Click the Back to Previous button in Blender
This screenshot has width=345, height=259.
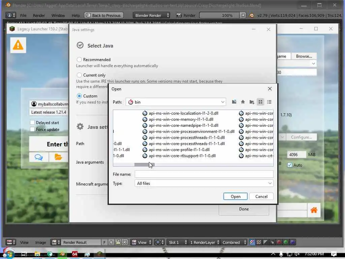[104, 15]
